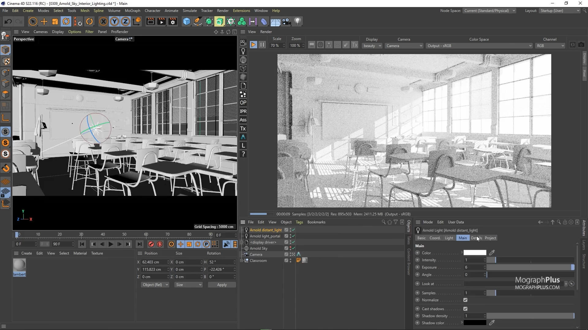Open the Color Space dropdown showing Output - sRGB
Image resolution: width=588 pixels, height=330 pixels.
pos(479,46)
